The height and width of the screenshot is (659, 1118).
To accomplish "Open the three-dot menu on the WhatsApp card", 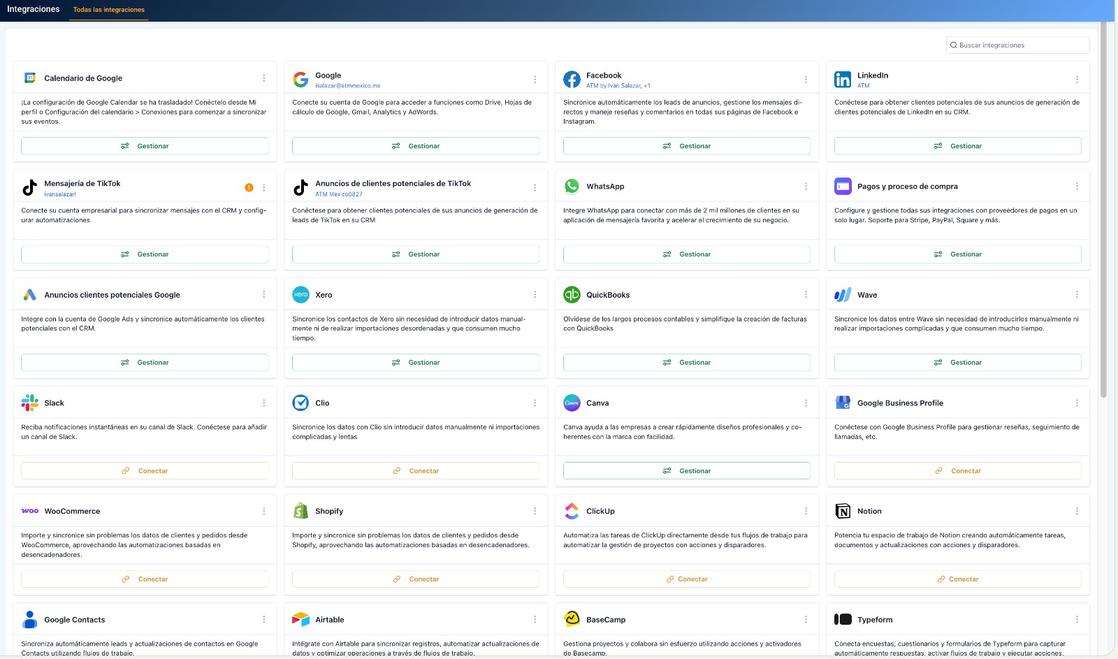I will tap(806, 187).
